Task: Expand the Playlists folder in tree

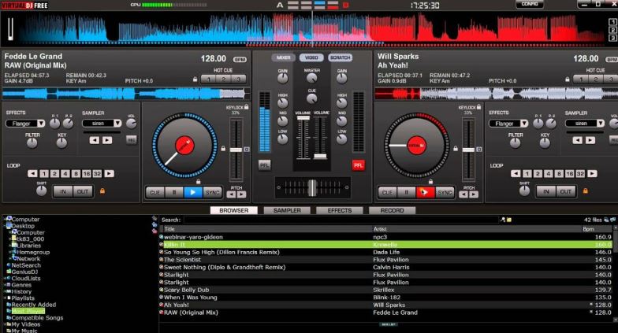Action: click(x=6, y=298)
